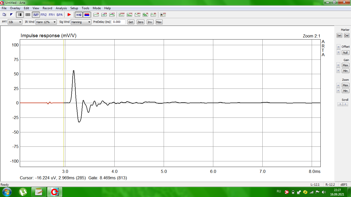351x197 pixels.
Task: Open the CS cumulative spectrum icon
Action: pyautogui.click(x=145, y=15)
